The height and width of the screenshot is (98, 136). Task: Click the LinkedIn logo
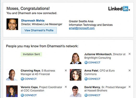tap(119, 9)
